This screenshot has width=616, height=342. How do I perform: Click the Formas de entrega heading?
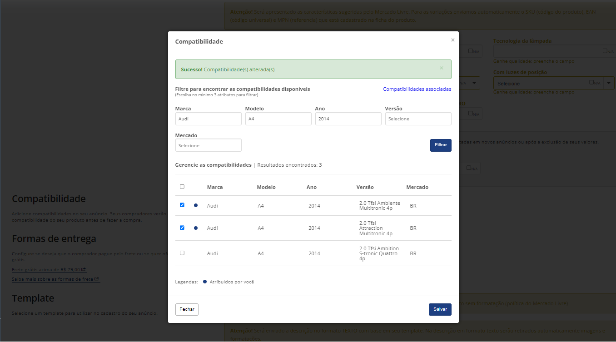[x=54, y=239]
